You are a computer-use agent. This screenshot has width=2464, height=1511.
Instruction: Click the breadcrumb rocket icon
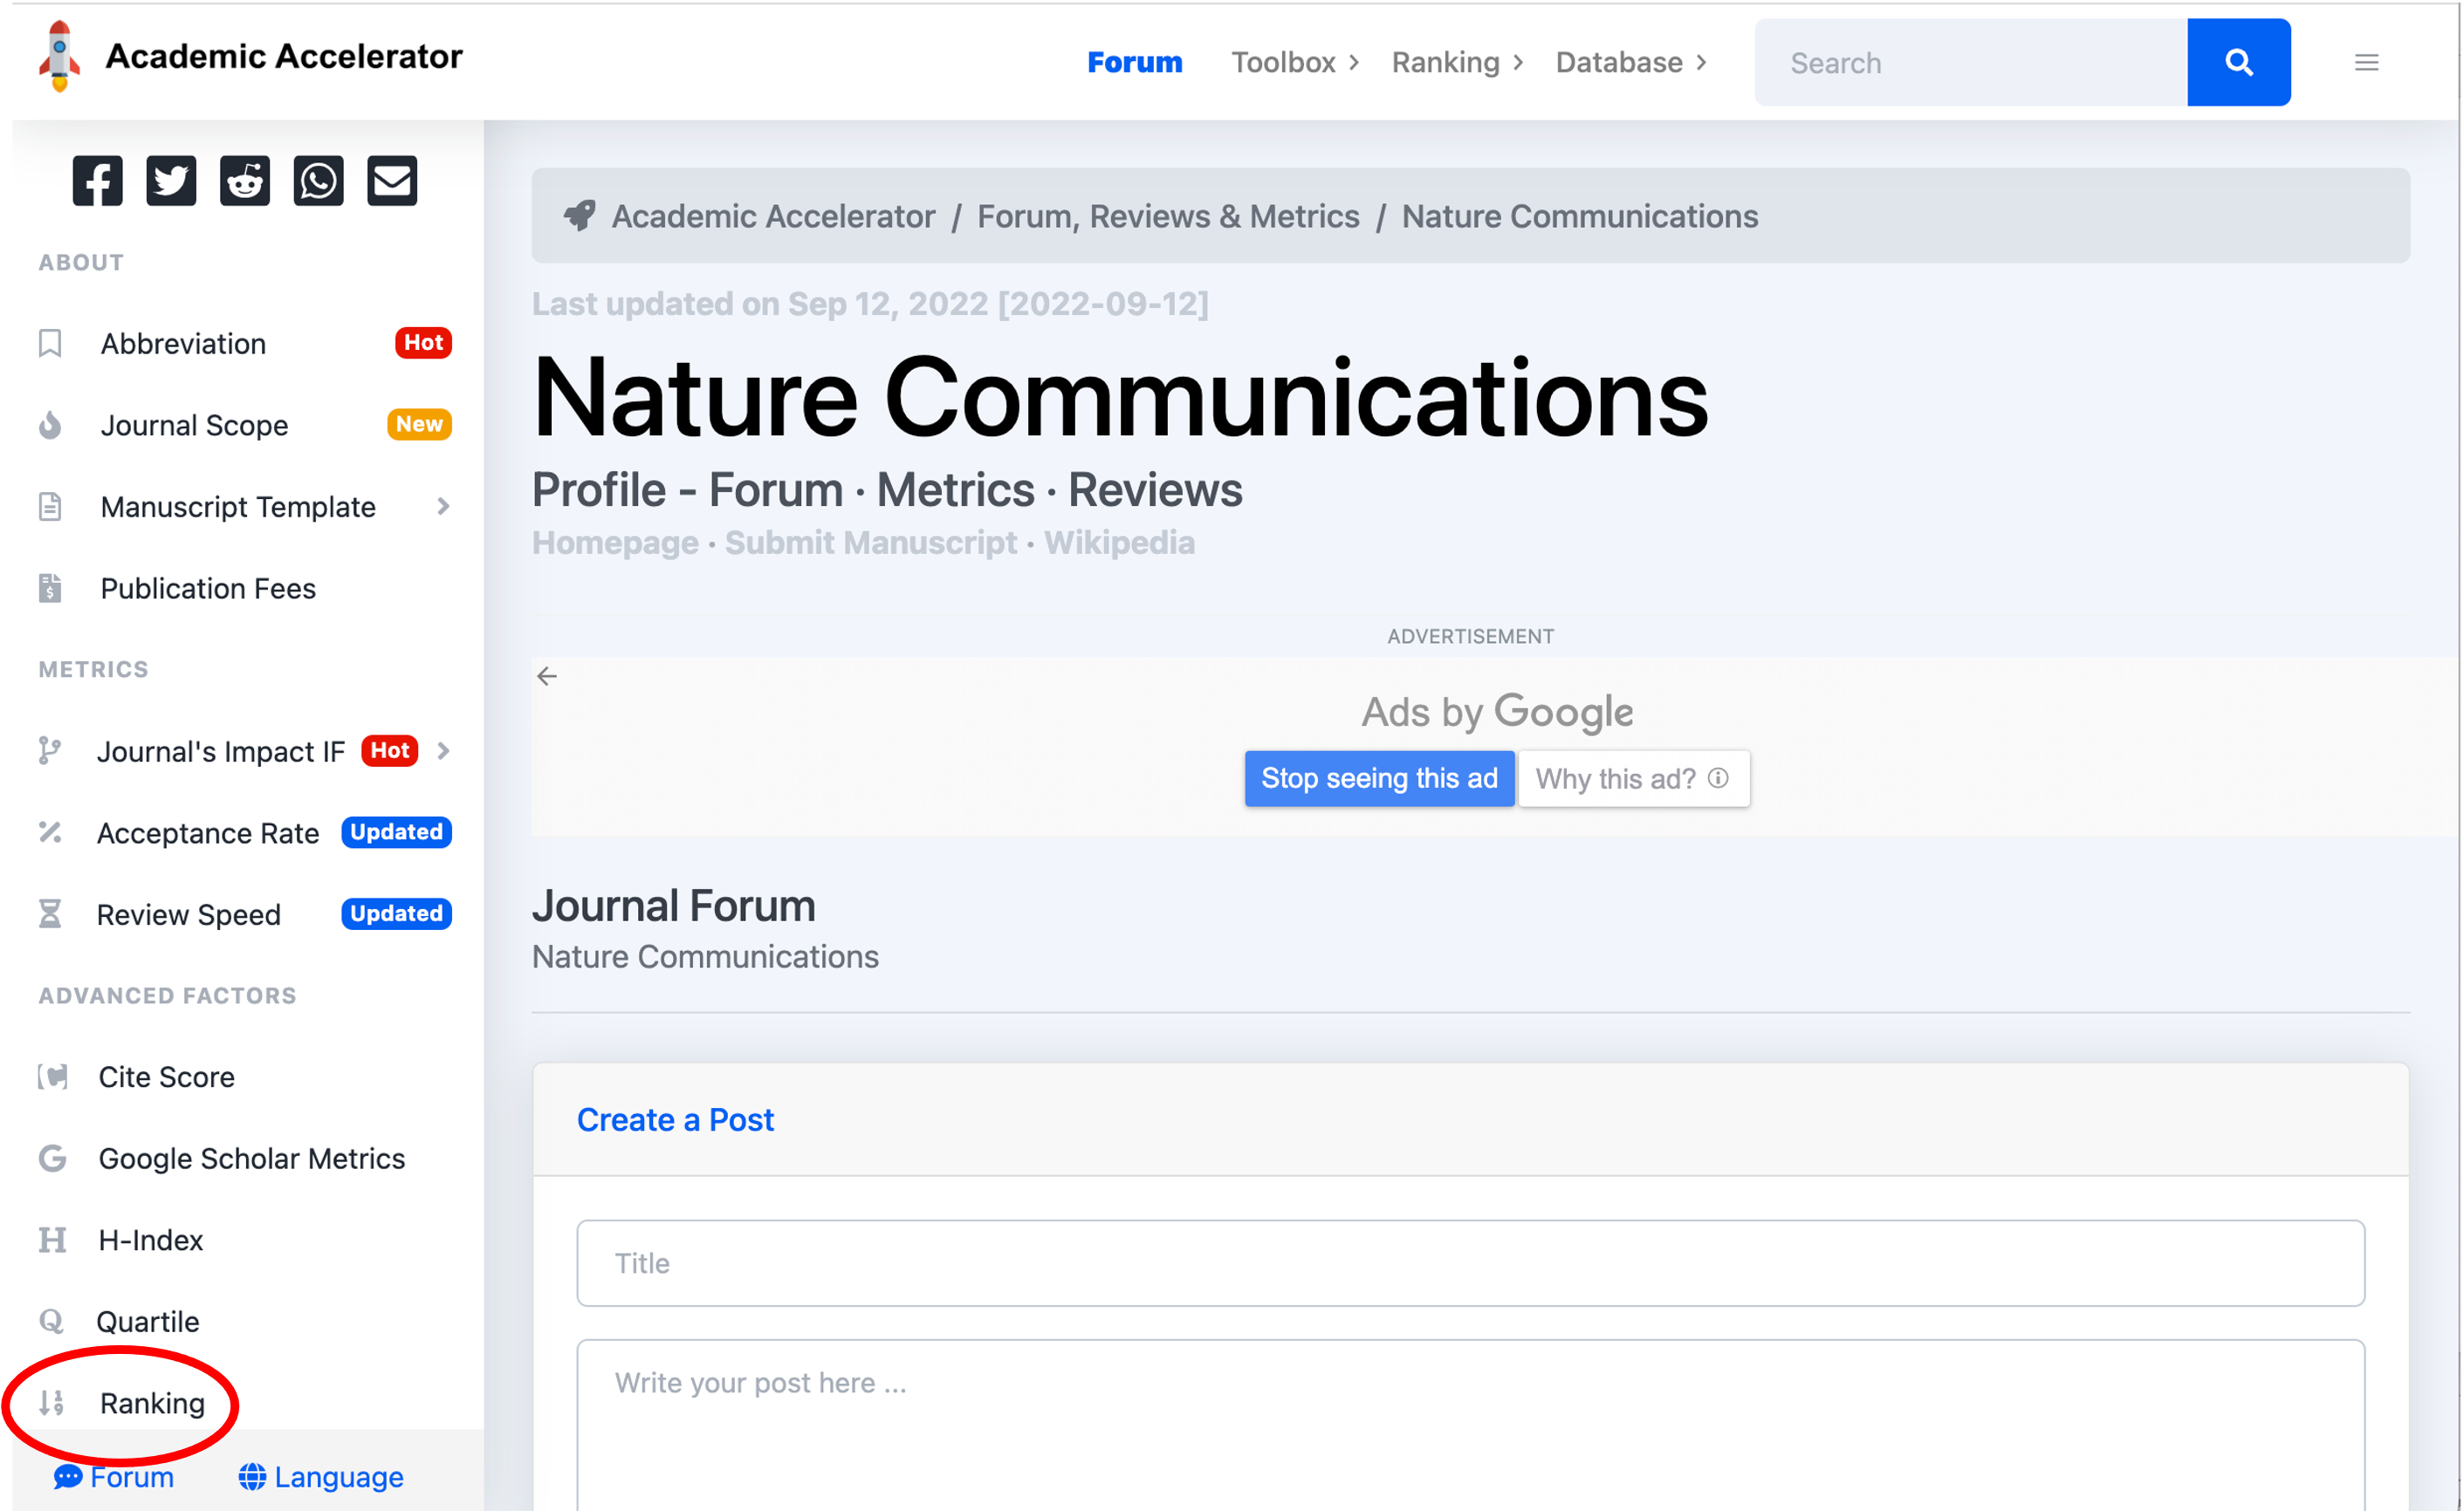580,215
